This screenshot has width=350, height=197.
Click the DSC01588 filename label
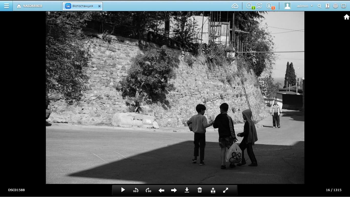click(x=16, y=190)
